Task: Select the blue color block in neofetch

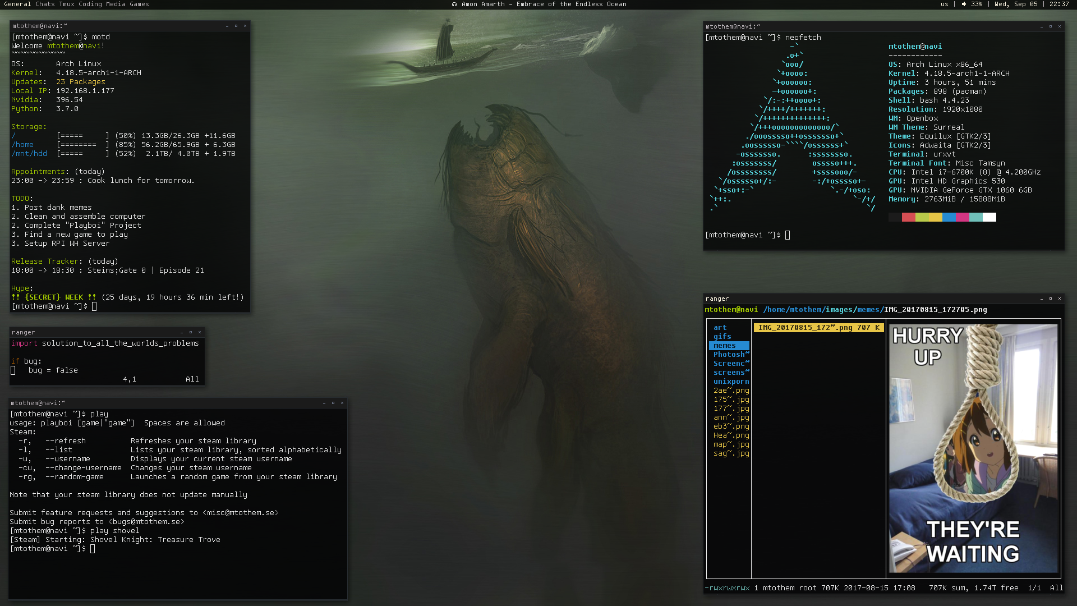Action: click(949, 217)
